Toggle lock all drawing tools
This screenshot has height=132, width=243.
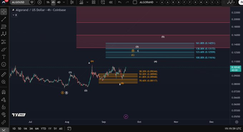(4, 107)
